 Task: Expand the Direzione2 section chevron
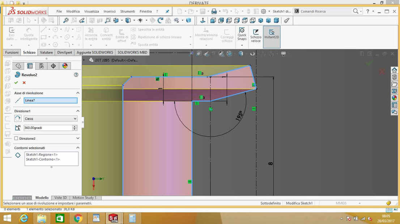coord(78,138)
